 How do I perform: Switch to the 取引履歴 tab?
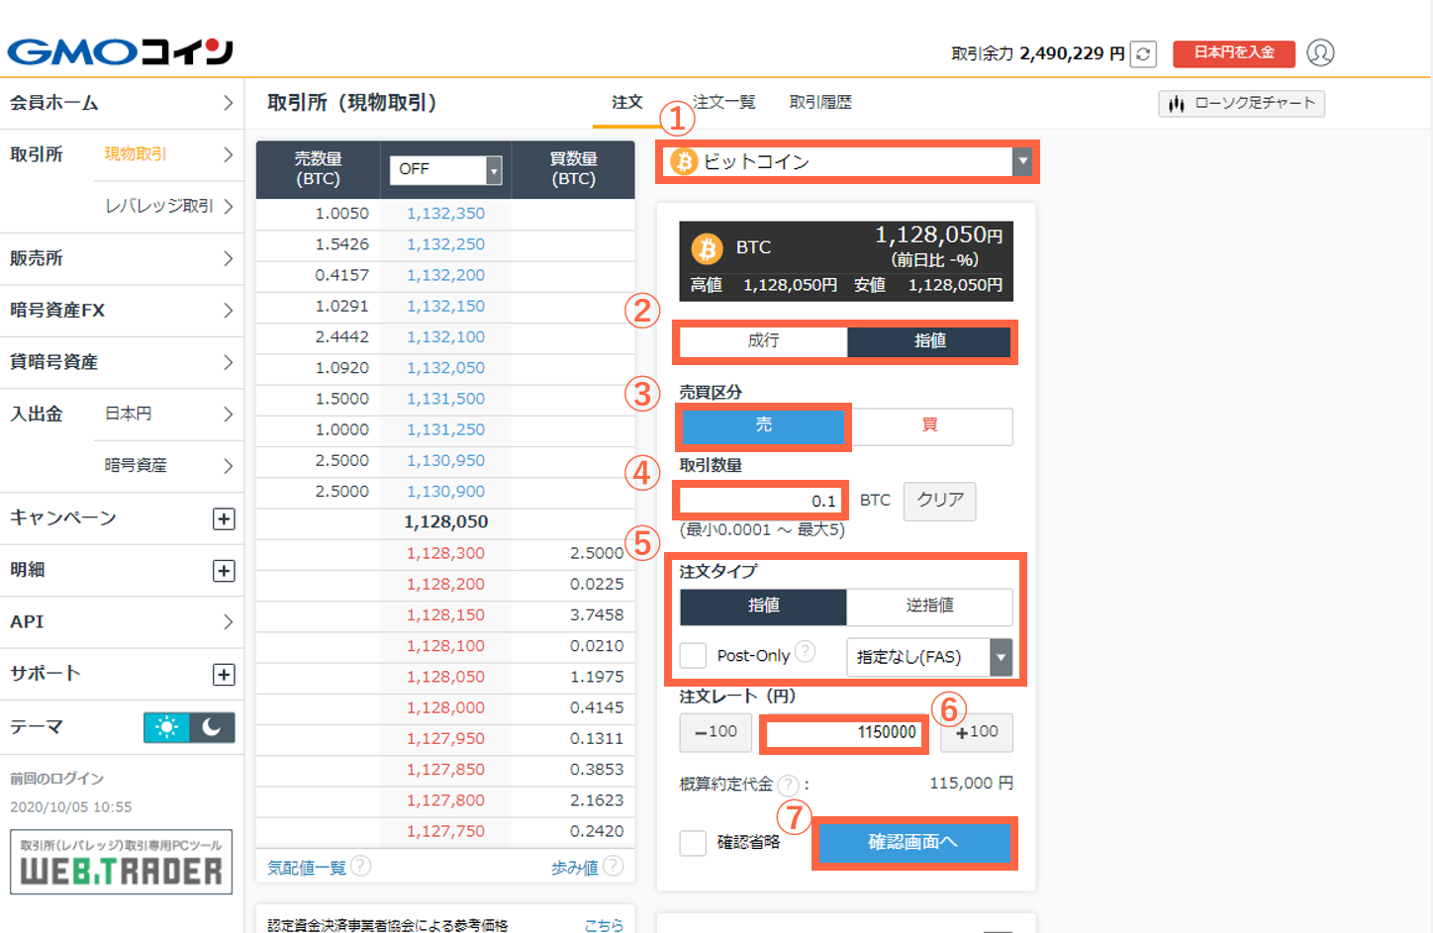pos(819,102)
